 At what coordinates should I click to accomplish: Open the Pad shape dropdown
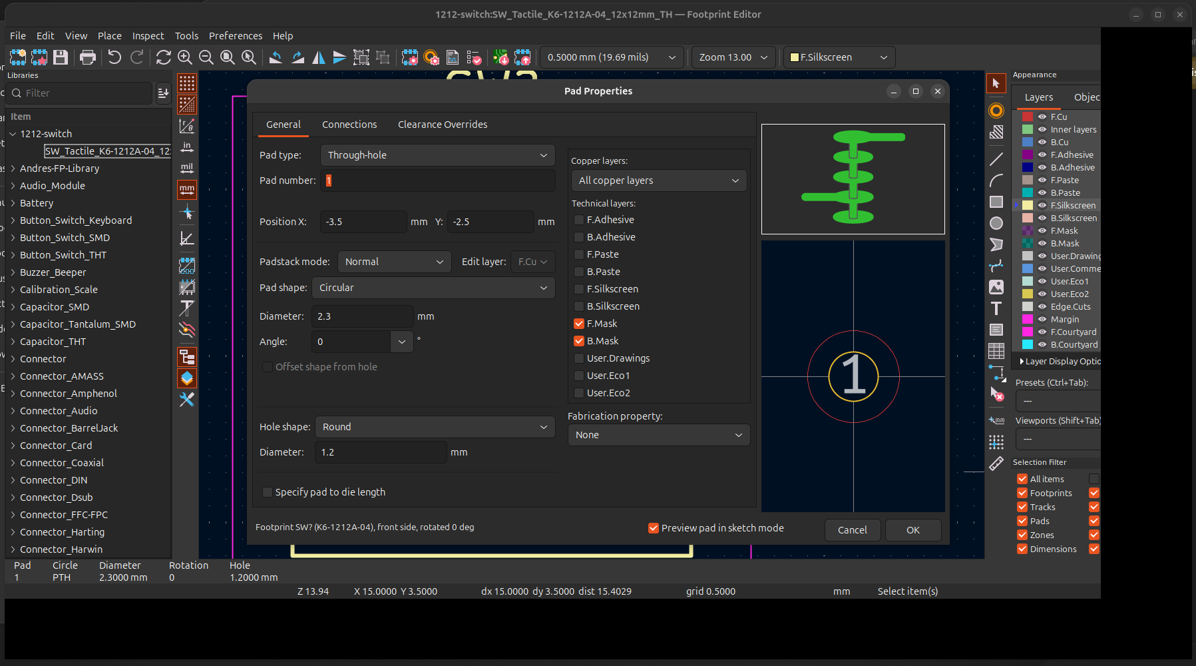point(433,288)
